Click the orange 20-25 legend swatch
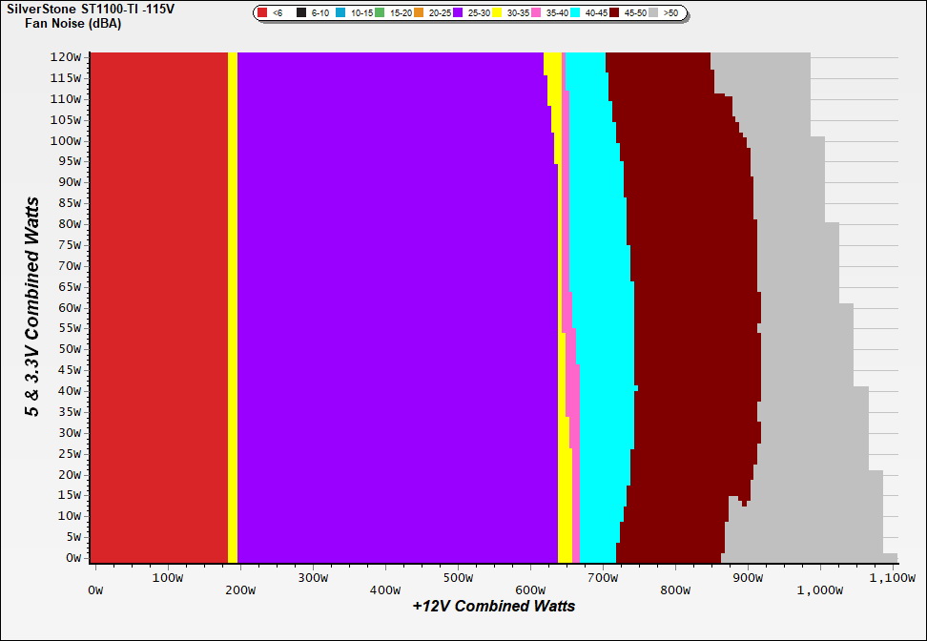The height and width of the screenshot is (641, 927). tap(420, 13)
